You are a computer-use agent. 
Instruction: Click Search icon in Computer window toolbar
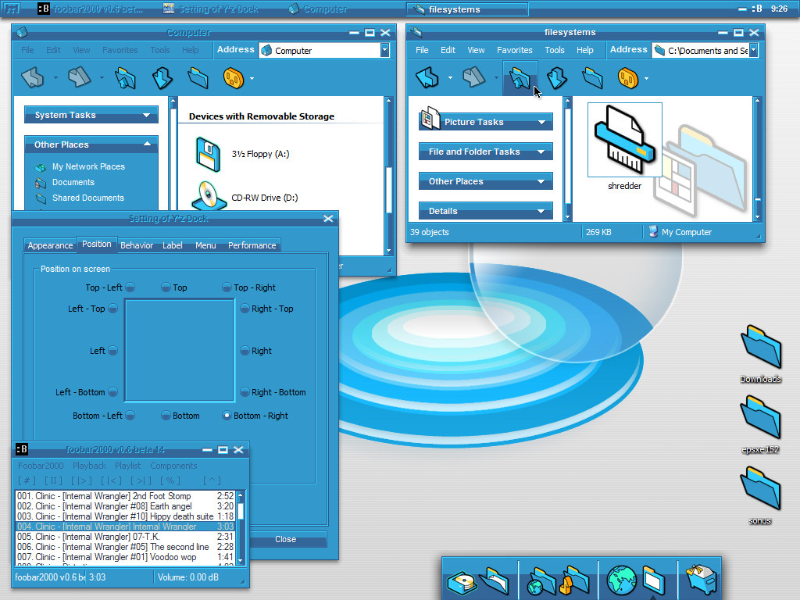coord(162,78)
